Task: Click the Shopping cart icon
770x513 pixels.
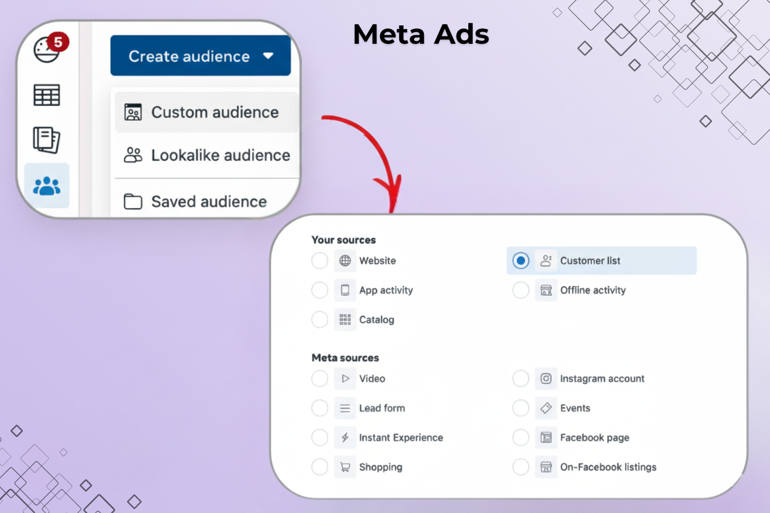Action: (x=345, y=467)
